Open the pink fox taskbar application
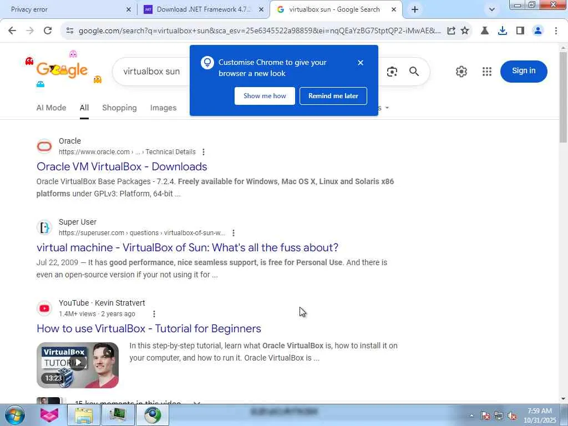The image size is (568, 426). pyautogui.click(x=49, y=415)
